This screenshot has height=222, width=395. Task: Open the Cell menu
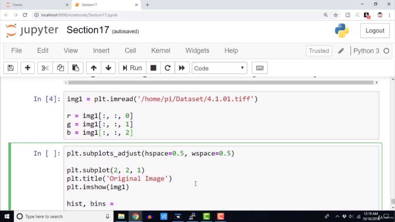tap(130, 50)
